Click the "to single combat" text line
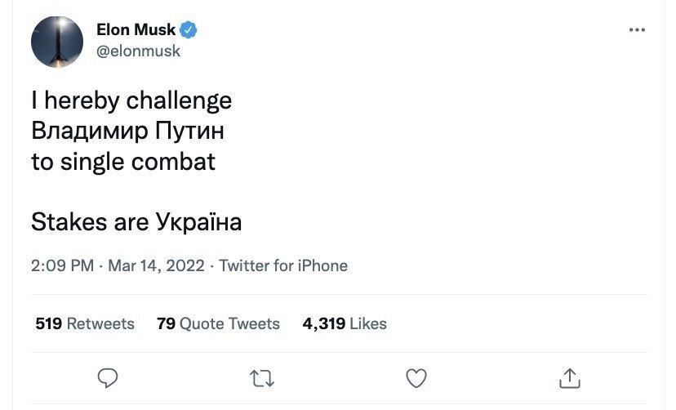 (x=123, y=161)
